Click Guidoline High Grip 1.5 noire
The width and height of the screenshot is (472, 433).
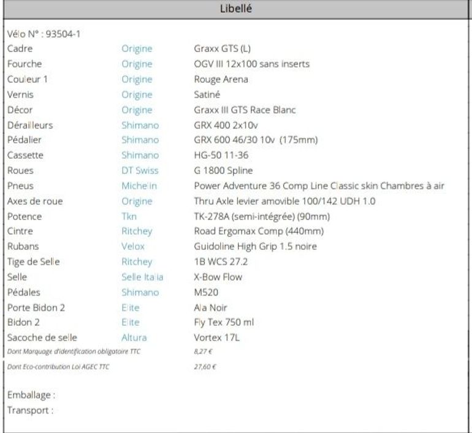(x=255, y=247)
